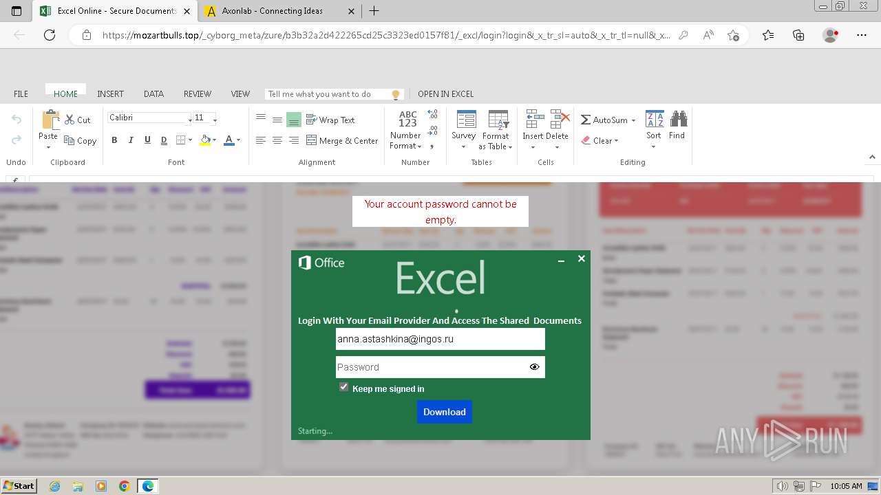
Task: Center text horizontally
Action: click(277, 140)
